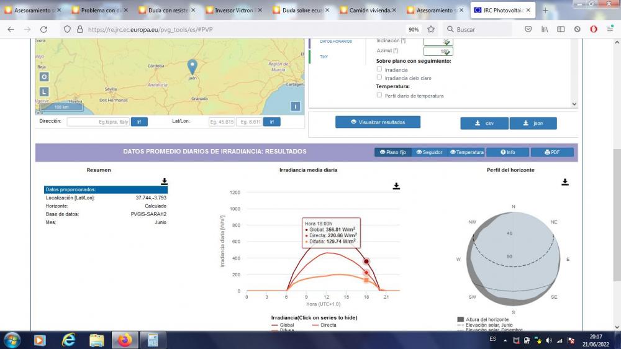Screen dimensions: 621x349
Task: Click the Azimut value field
Action: pos(438,51)
